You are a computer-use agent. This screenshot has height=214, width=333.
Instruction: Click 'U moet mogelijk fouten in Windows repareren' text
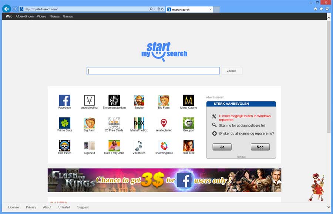tap(245, 118)
